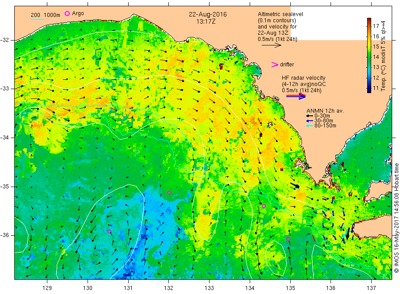
Task: Click the 14 tick label on the color bar
Action: pos(376,57)
